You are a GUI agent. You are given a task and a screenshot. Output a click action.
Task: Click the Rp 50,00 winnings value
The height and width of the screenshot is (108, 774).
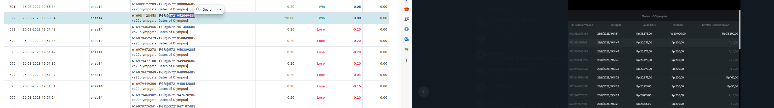[x=733, y=87]
